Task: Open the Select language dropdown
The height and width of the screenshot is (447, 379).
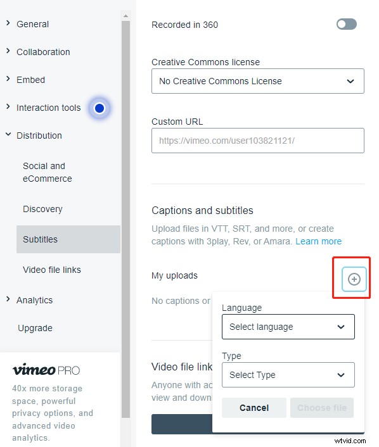Action: pos(288,327)
